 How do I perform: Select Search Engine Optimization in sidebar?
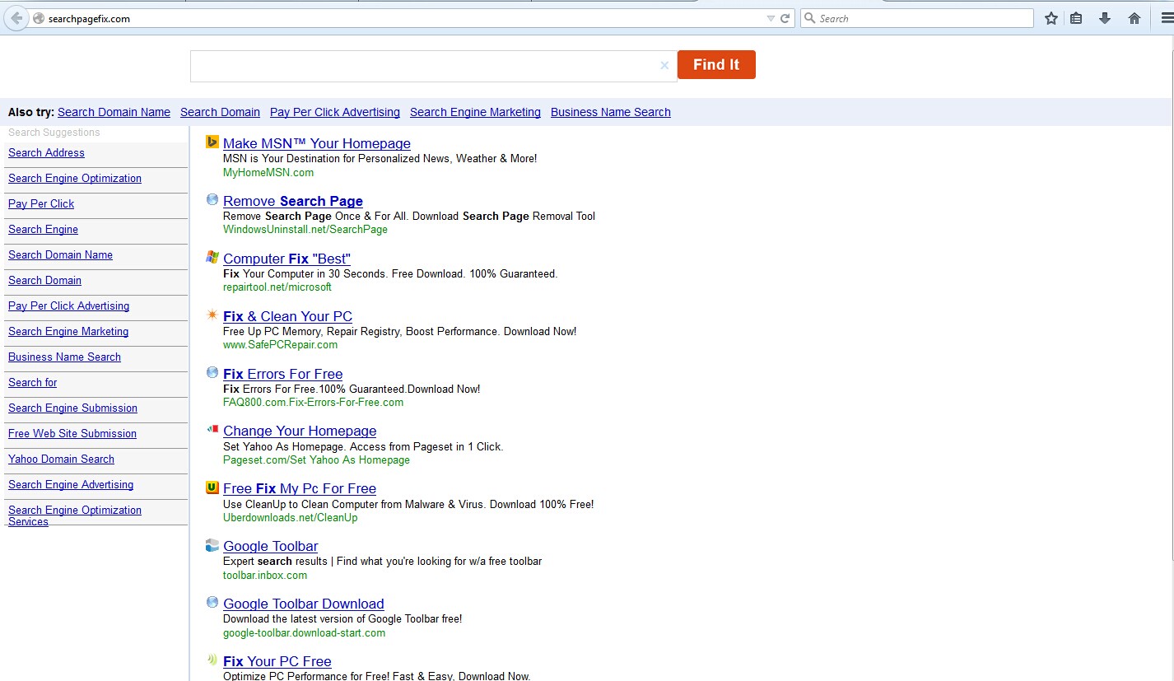point(75,179)
